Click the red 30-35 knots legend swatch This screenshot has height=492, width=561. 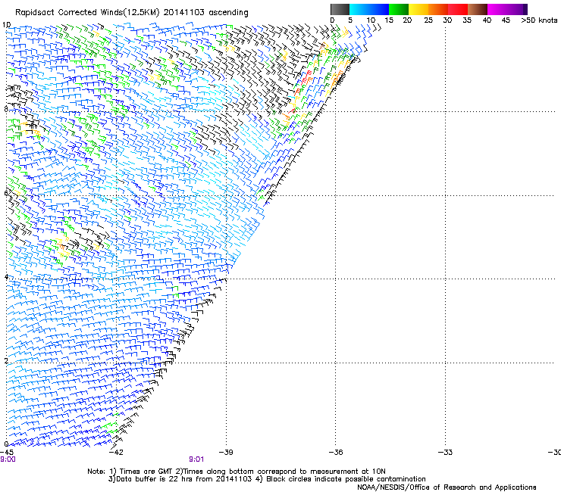[458, 9]
